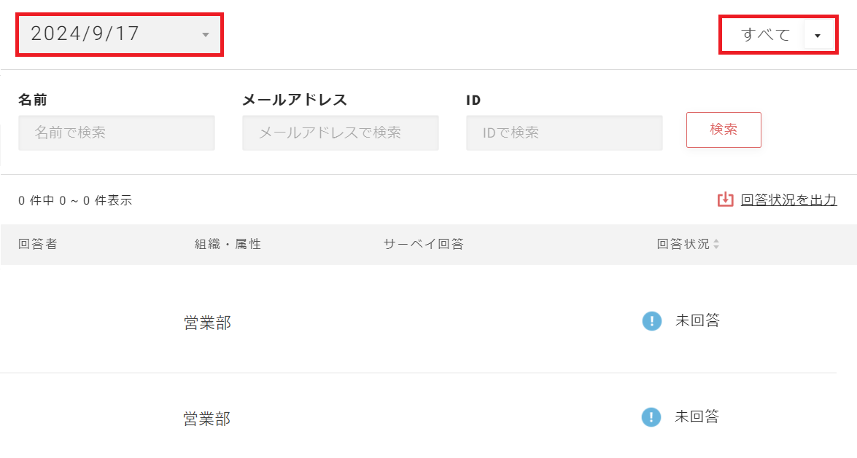The image size is (857, 458).
Task: Click the すべて filter text
Action: pyautogui.click(x=765, y=34)
